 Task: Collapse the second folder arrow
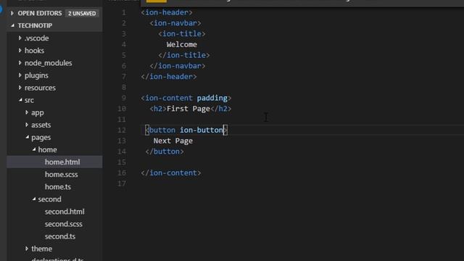(34, 199)
